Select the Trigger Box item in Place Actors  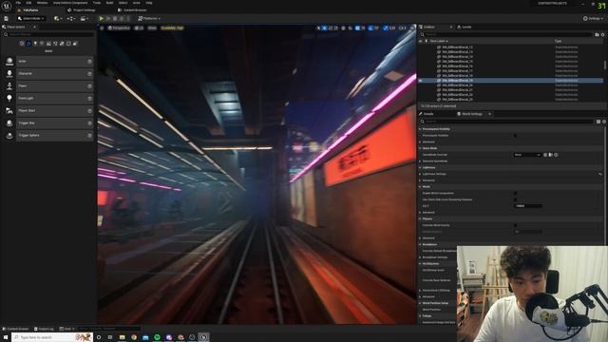pyautogui.click(x=55, y=123)
